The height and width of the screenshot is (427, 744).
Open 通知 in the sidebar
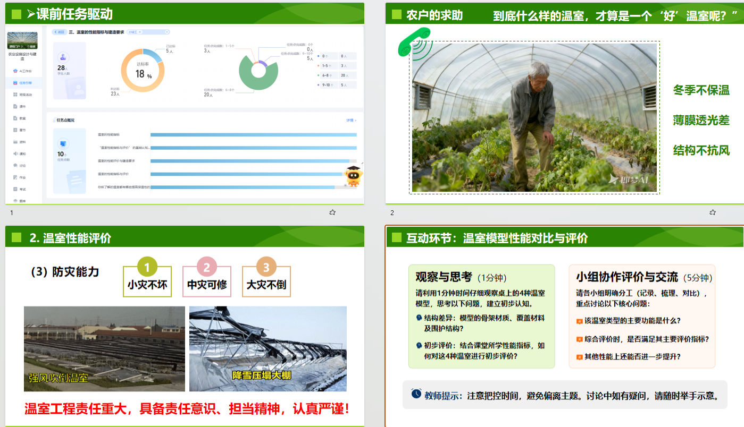[x=20, y=153]
